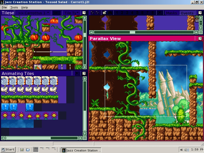Open help for the Parallax View panel
Image resolution: width=204 pixels, height=153 pixels.
click(x=200, y=39)
